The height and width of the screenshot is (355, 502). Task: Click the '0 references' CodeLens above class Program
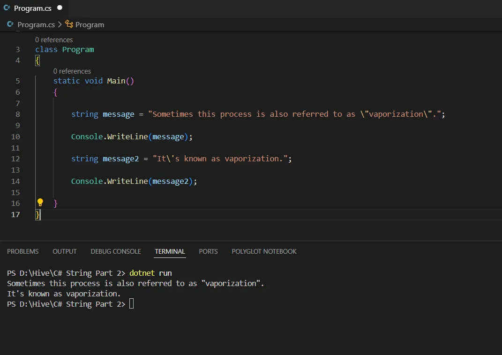[54, 40]
